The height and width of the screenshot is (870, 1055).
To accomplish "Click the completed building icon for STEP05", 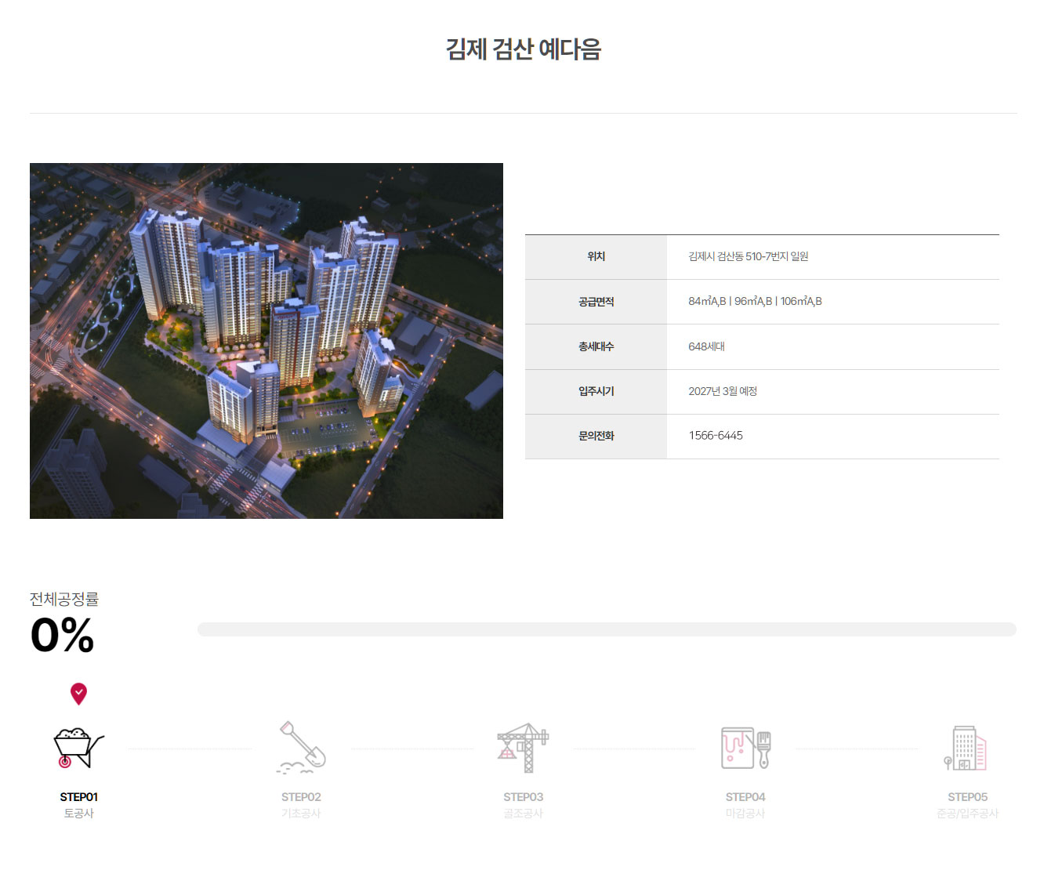I will [966, 748].
